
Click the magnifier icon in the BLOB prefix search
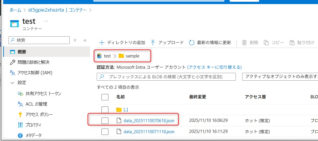[102, 77]
